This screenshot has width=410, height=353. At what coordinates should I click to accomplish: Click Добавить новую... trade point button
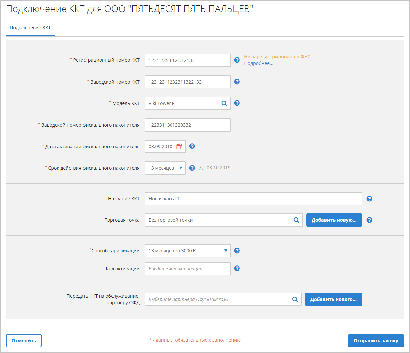click(334, 220)
